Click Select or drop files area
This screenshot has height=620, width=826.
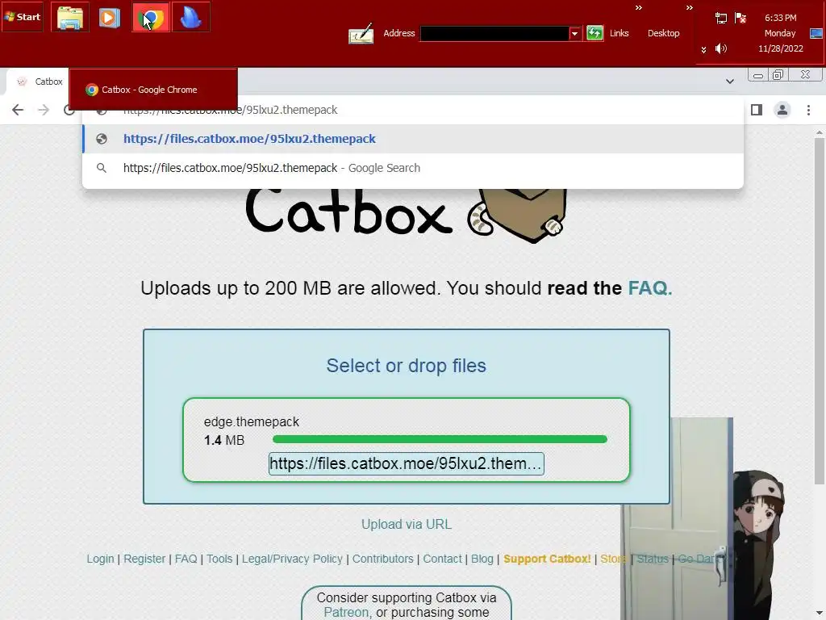(406, 366)
